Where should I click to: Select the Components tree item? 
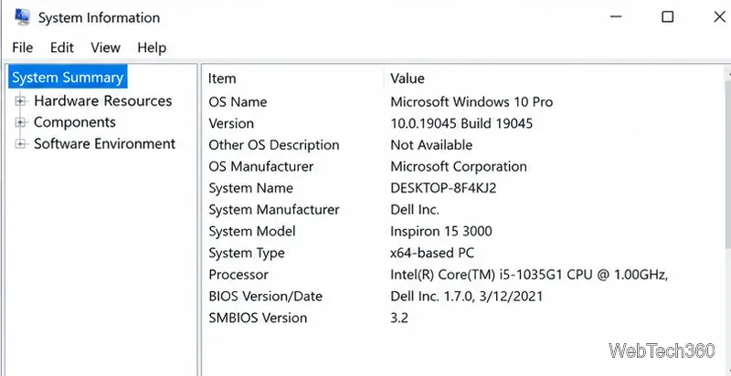click(75, 122)
